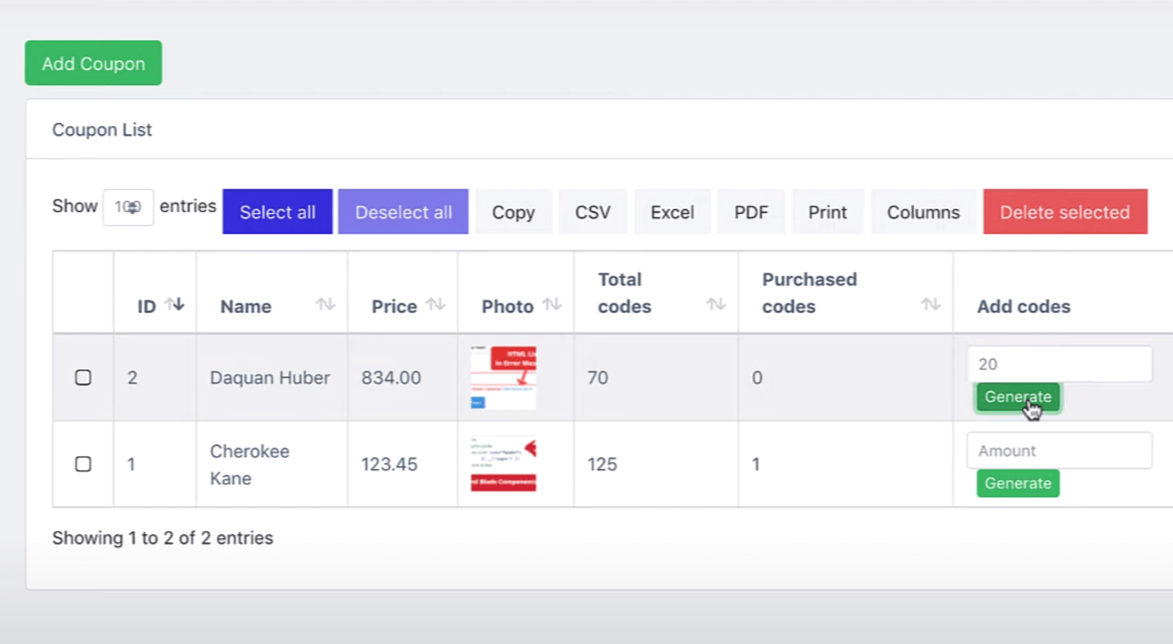Print the coupon list
Image resolution: width=1173 pixels, height=644 pixels.
click(827, 212)
